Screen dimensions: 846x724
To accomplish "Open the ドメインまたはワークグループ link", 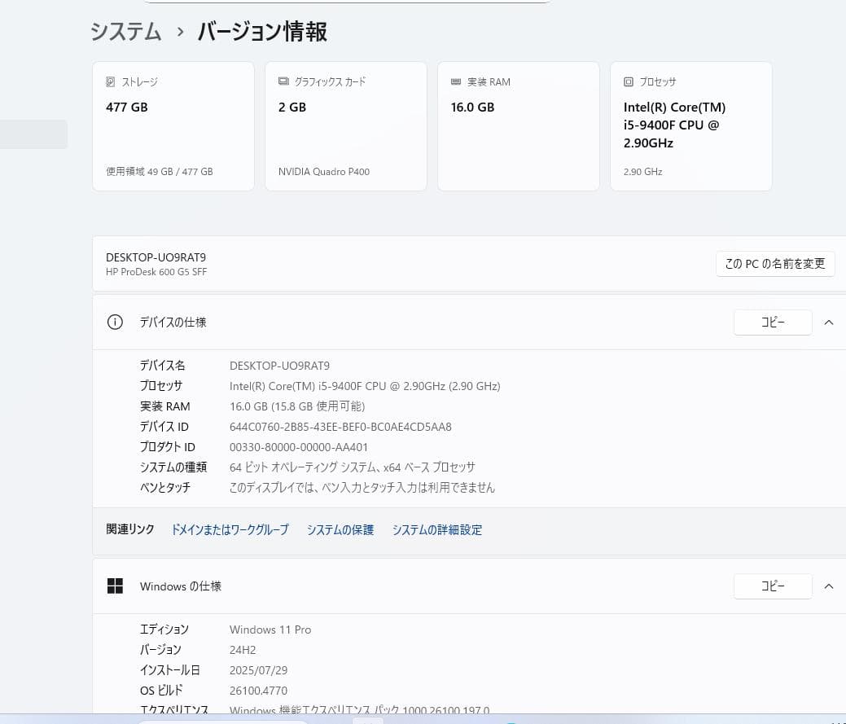I will 230,529.
